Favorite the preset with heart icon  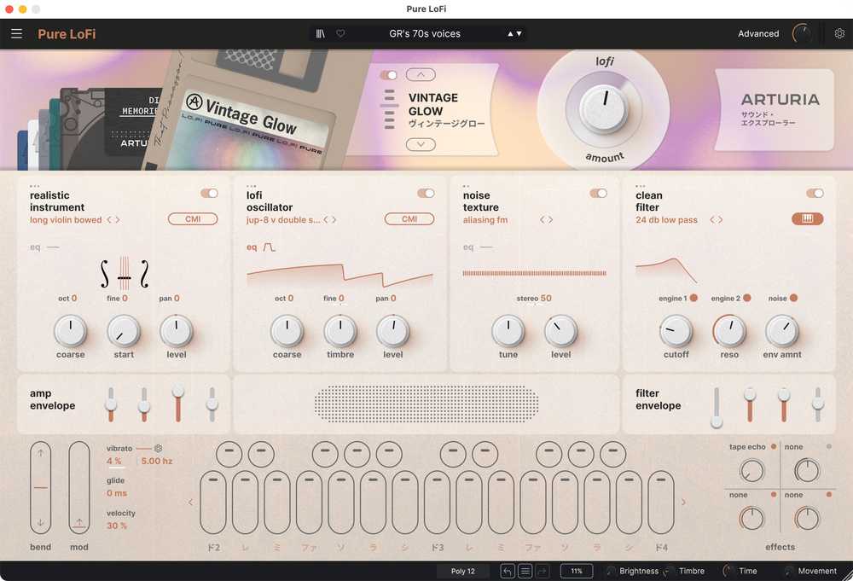[x=340, y=34]
